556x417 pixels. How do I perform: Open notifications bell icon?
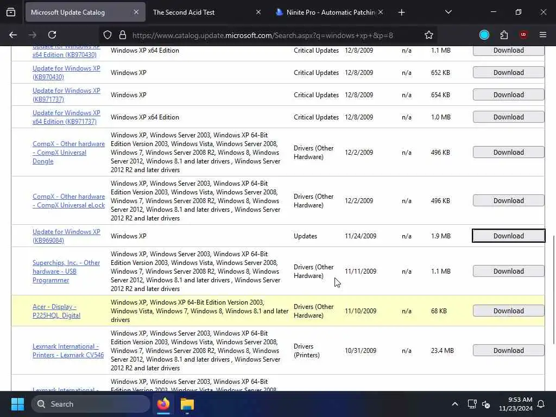coord(541,404)
